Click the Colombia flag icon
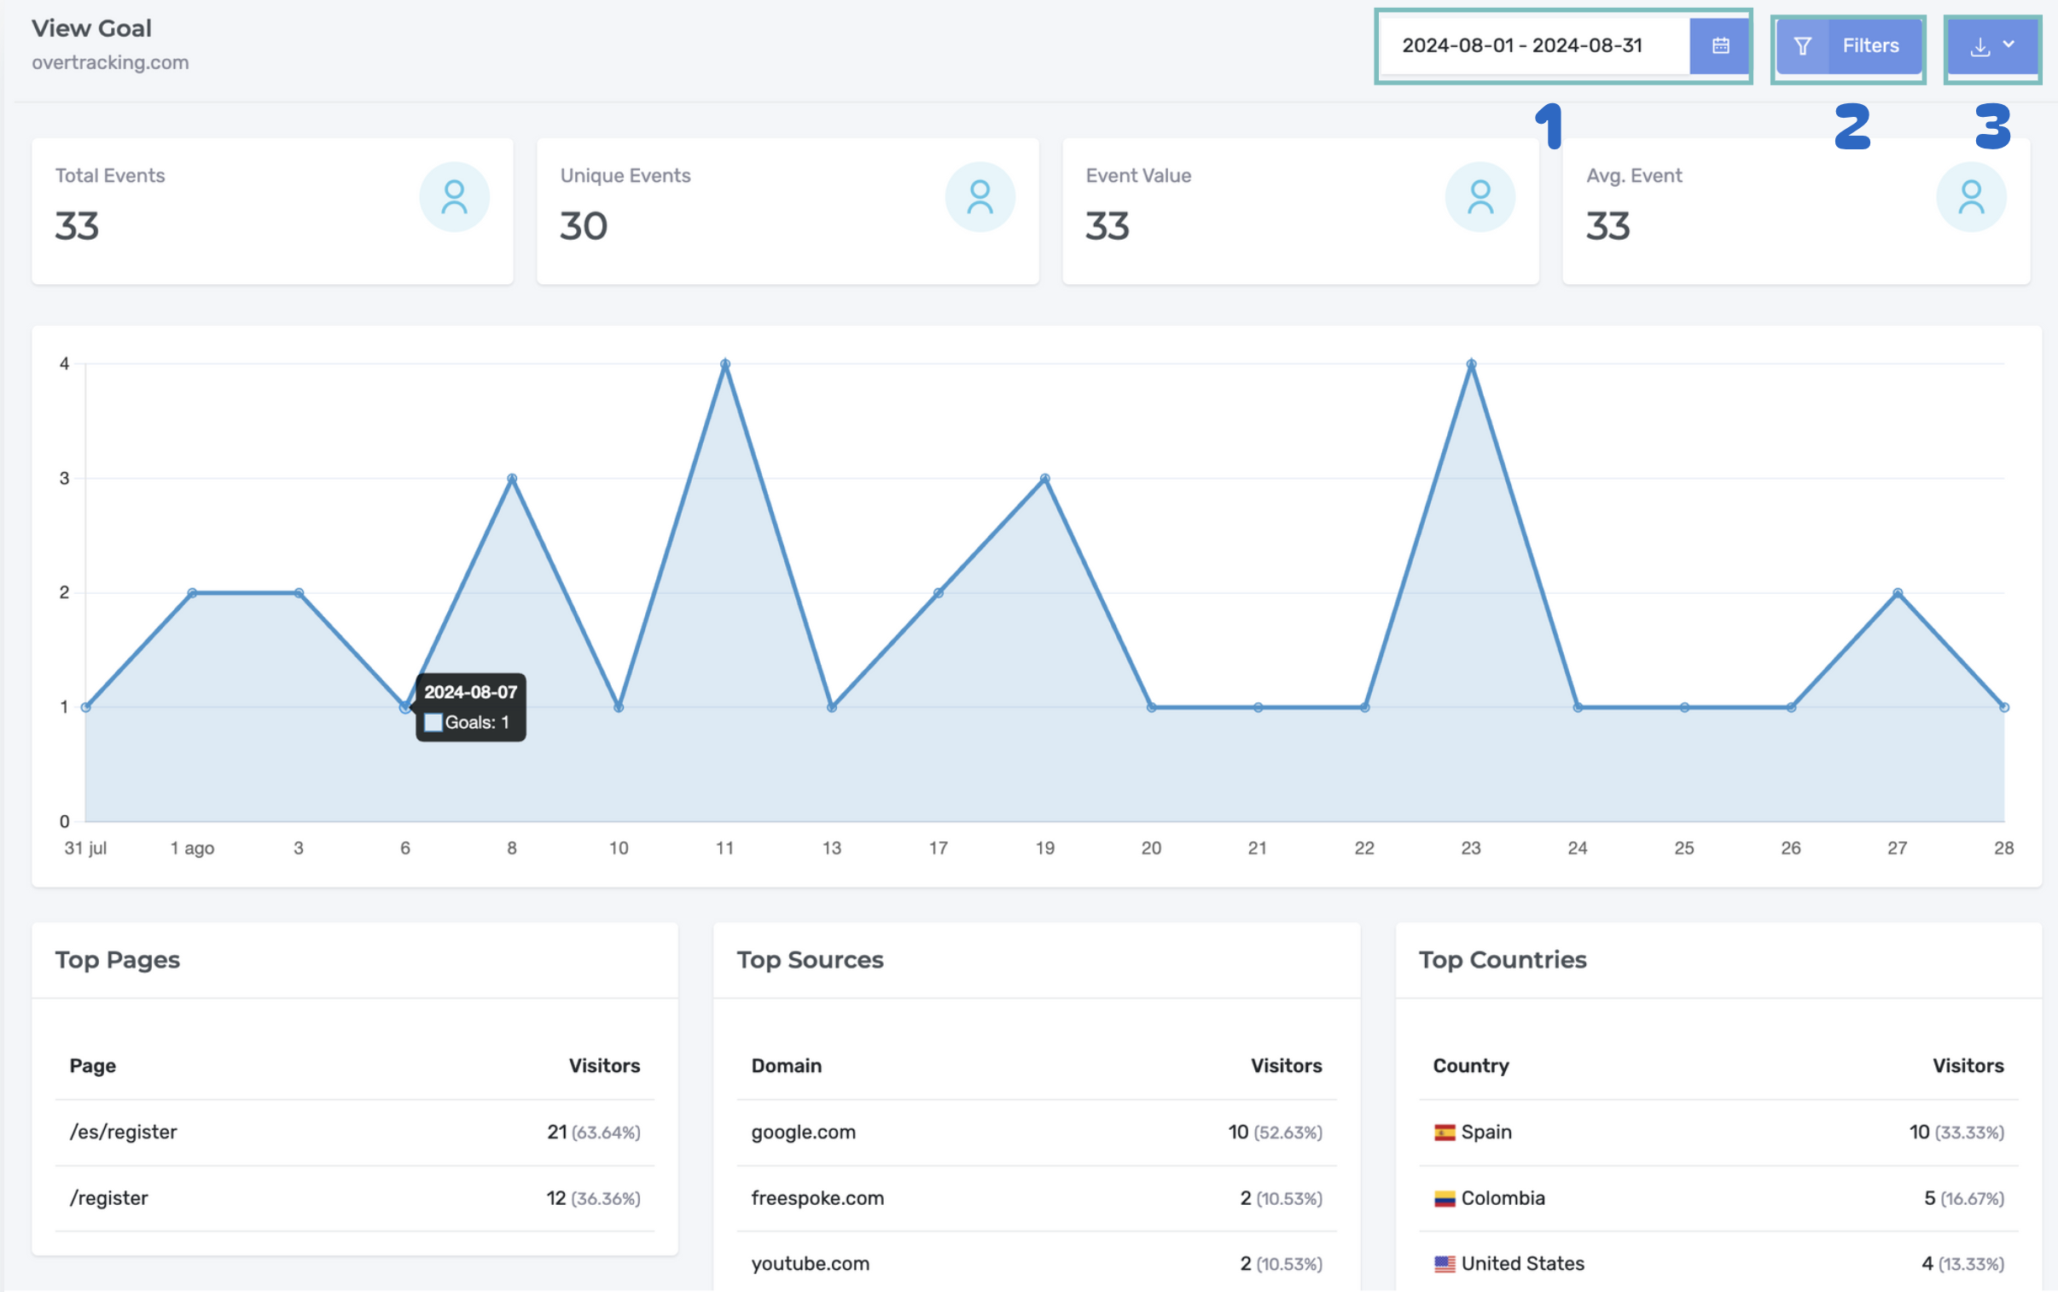The height and width of the screenshot is (1292, 2058). pos(1445,1199)
